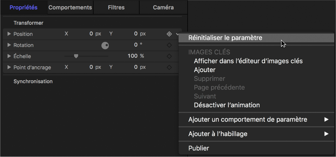Select the Caméra tab
This screenshot has height=157, width=336.
coord(163,8)
